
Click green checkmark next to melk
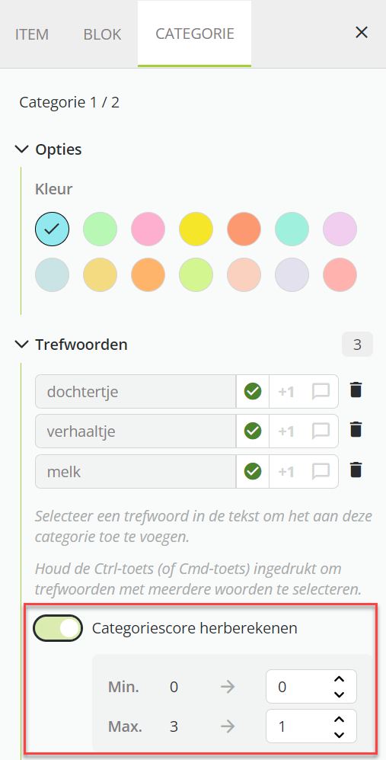pyautogui.click(x=252, y=471)
